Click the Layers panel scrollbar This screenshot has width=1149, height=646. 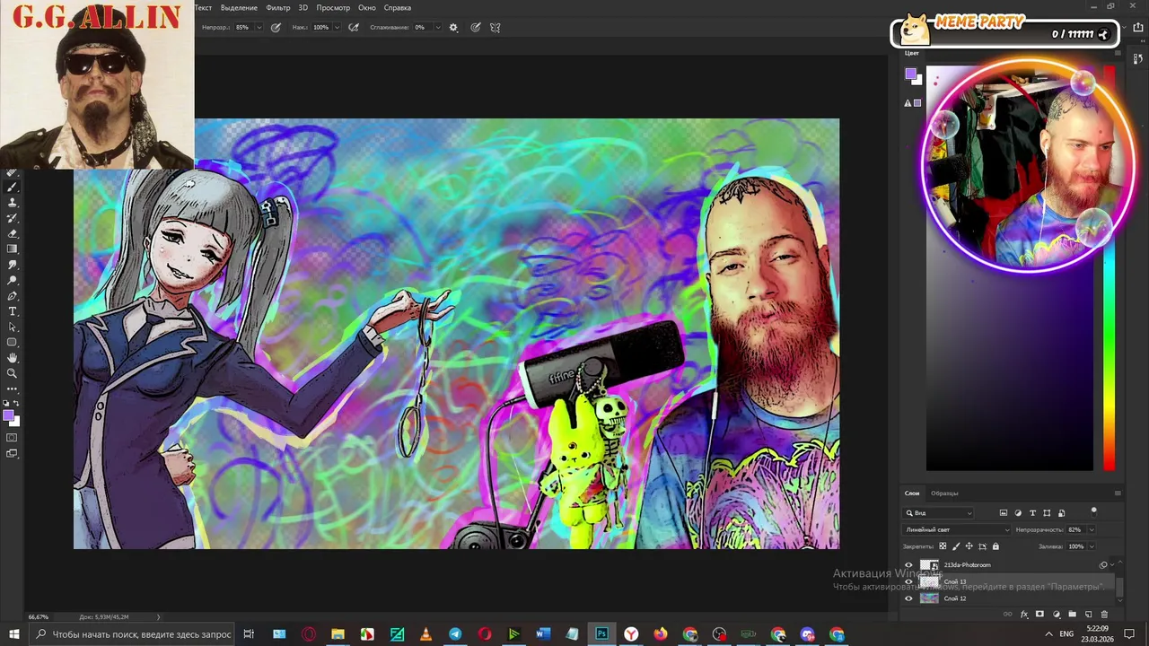point(1119,587)
